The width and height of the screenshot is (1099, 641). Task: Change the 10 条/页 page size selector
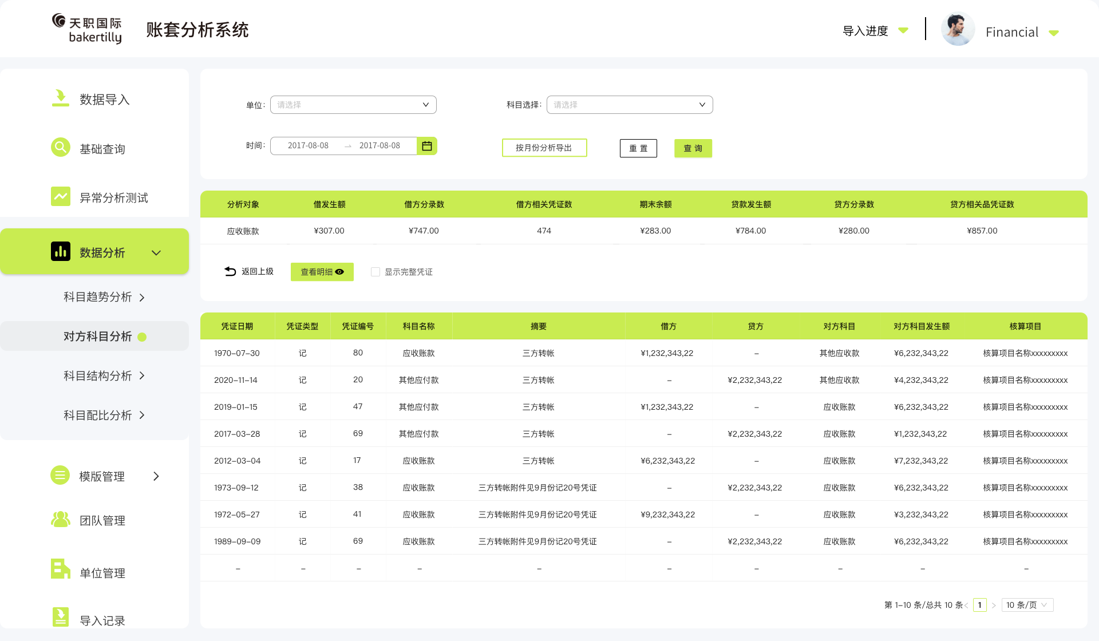[1027, 605]
